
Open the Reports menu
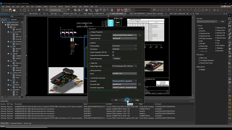click(61, 6)
